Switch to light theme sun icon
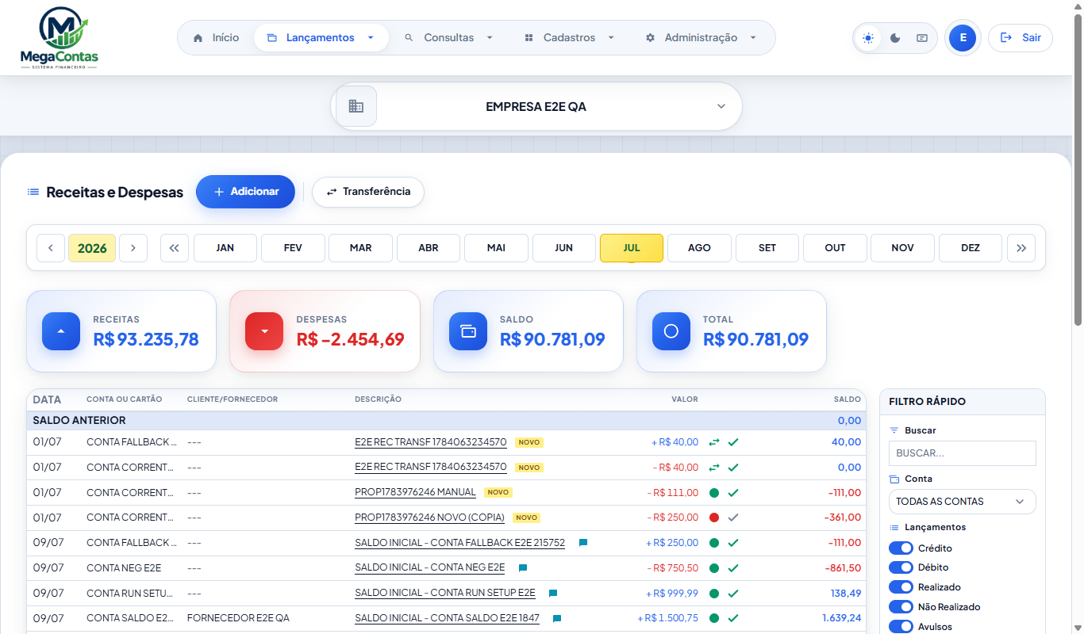The image size is (1084, 634). (x=869, y=38)
